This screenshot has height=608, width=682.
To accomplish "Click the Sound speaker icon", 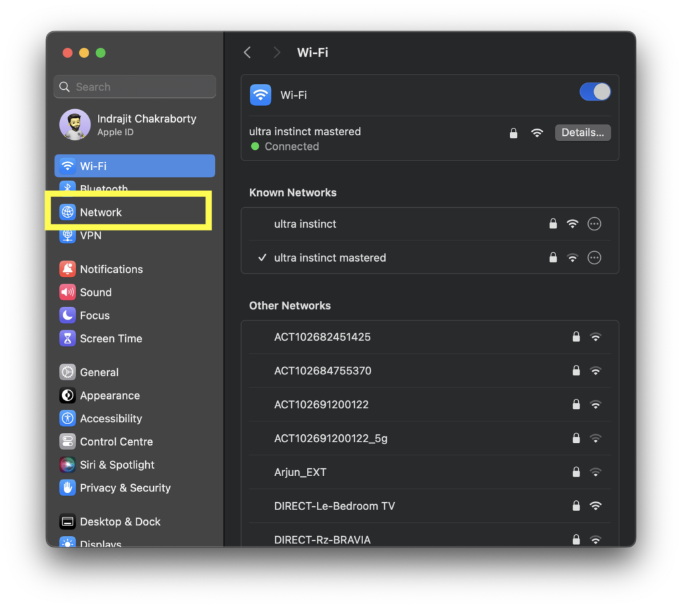I will 67,292.
